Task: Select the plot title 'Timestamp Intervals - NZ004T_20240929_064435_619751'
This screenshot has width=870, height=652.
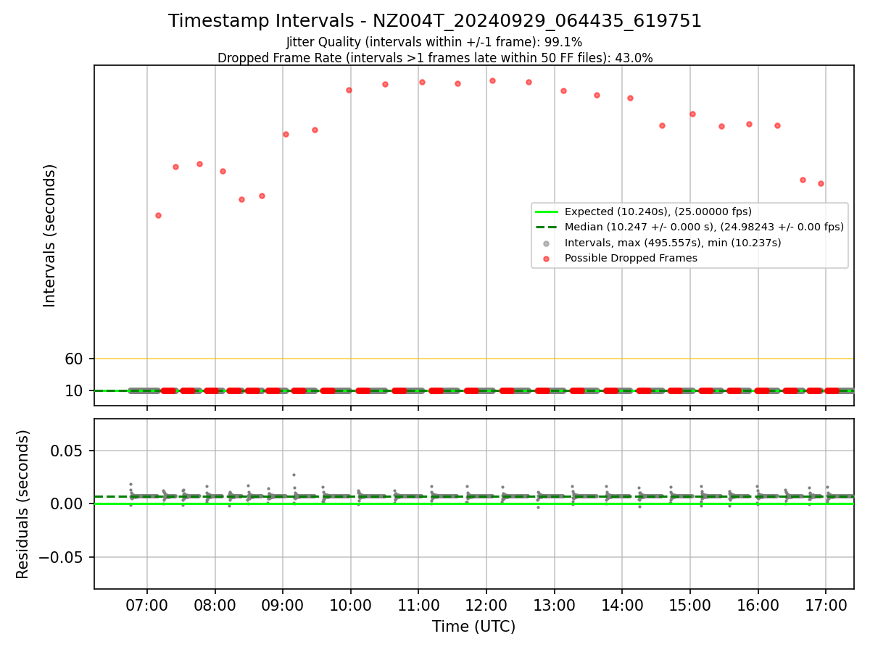Action: tap(435, 21)
